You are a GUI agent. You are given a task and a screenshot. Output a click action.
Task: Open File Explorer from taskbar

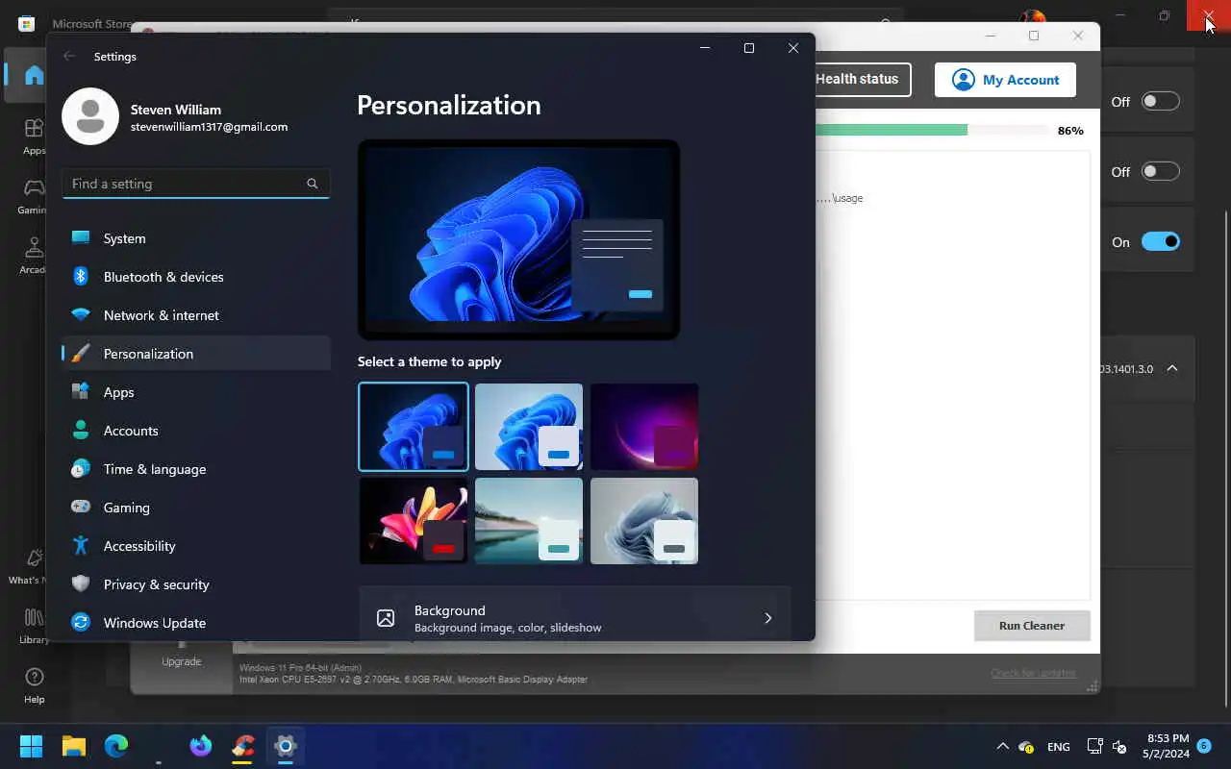[74, 746]
